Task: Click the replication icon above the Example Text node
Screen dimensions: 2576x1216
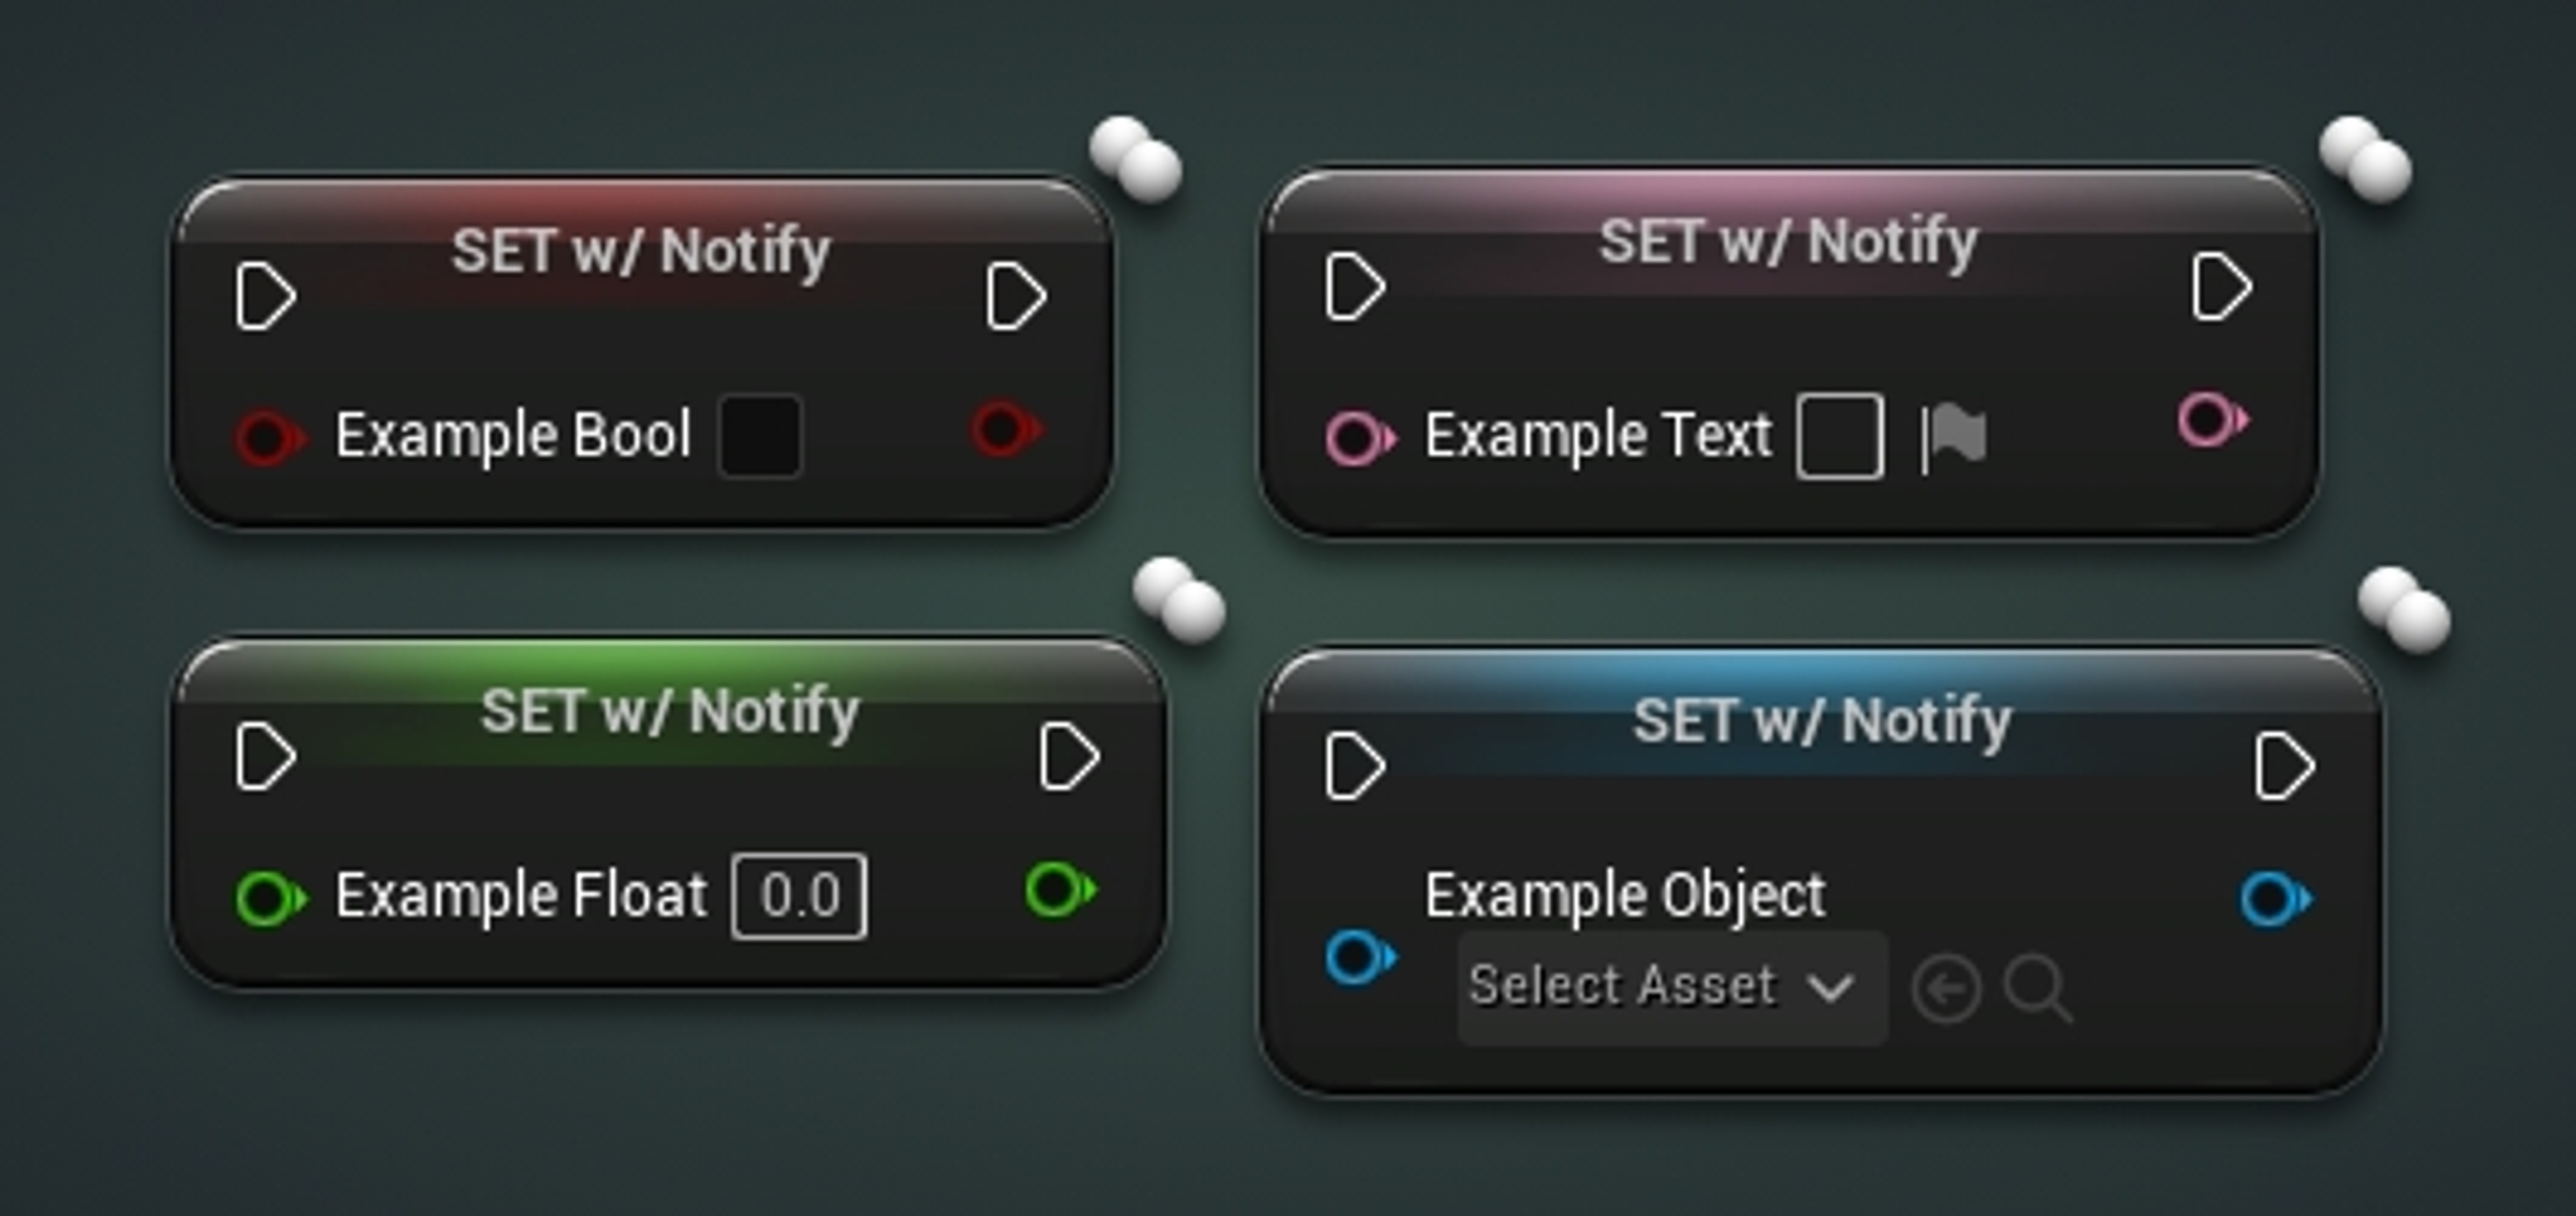Action: click(2365, 160)
